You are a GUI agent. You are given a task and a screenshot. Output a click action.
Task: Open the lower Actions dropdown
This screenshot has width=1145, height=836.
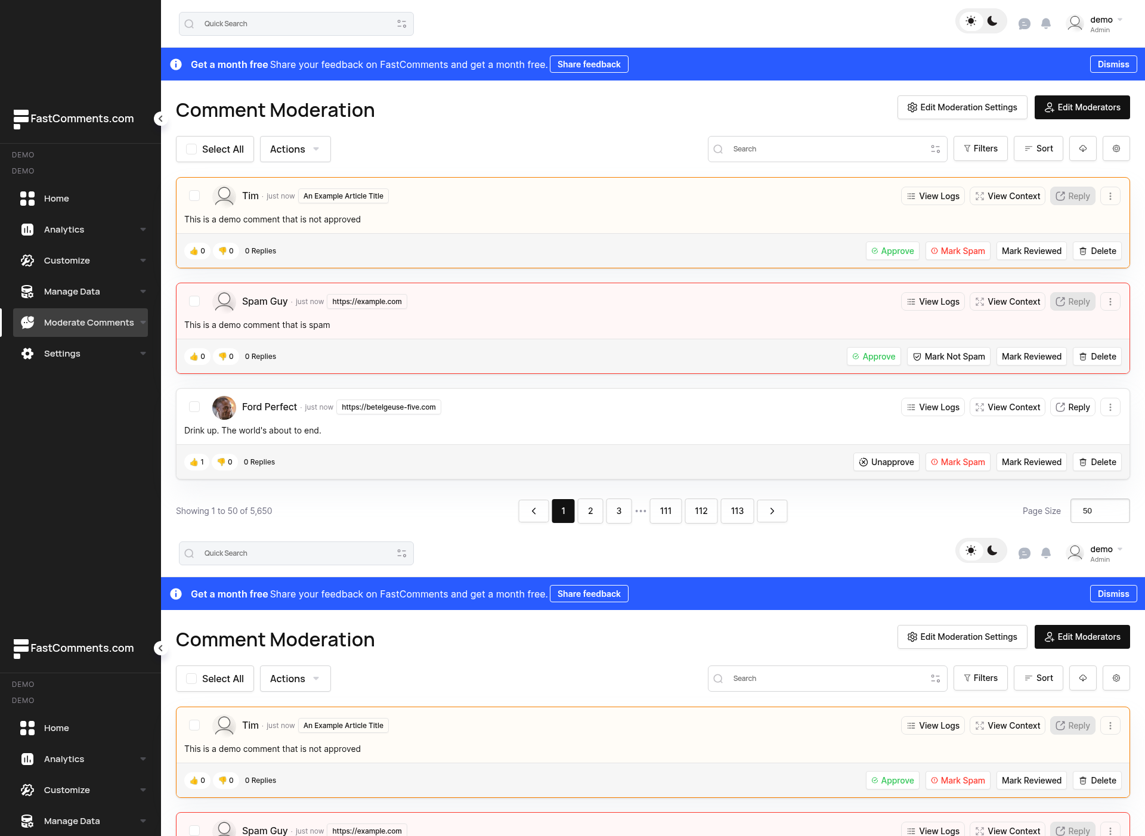click(295, 679)
